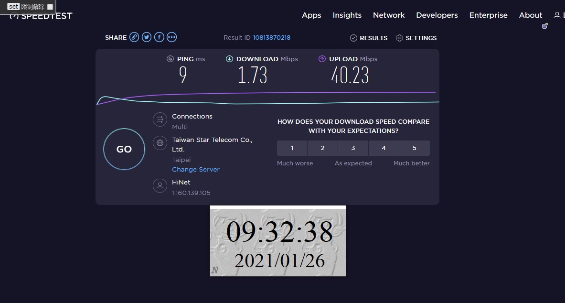Click the Download arrow icon
This screenshot has height=303, width=565.
(x=229, y=59)
